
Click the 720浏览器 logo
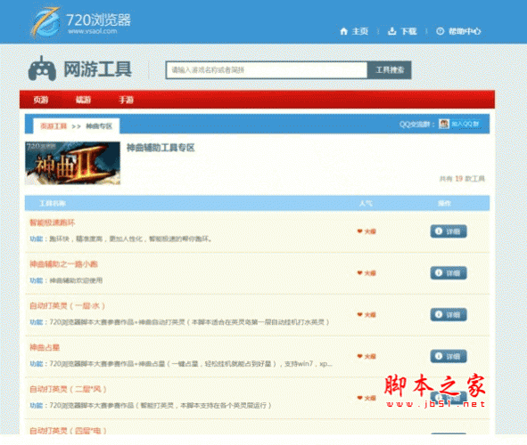coord(80,21)
